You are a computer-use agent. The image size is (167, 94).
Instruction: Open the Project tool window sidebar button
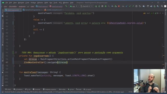[3, 13]
